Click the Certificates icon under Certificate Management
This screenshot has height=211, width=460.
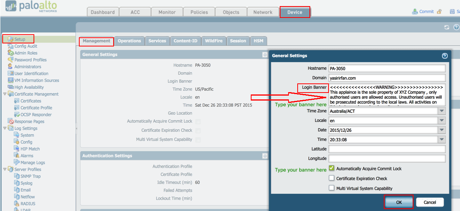(x=17, y=101)
